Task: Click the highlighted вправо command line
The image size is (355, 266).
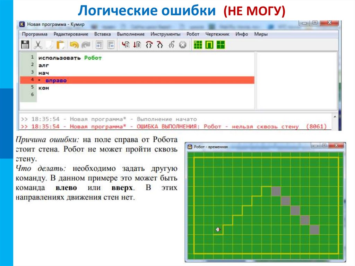Action: [x=55, y=80]
